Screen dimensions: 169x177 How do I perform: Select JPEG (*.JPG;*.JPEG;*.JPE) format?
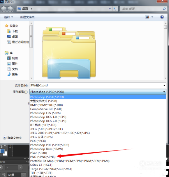98,129
